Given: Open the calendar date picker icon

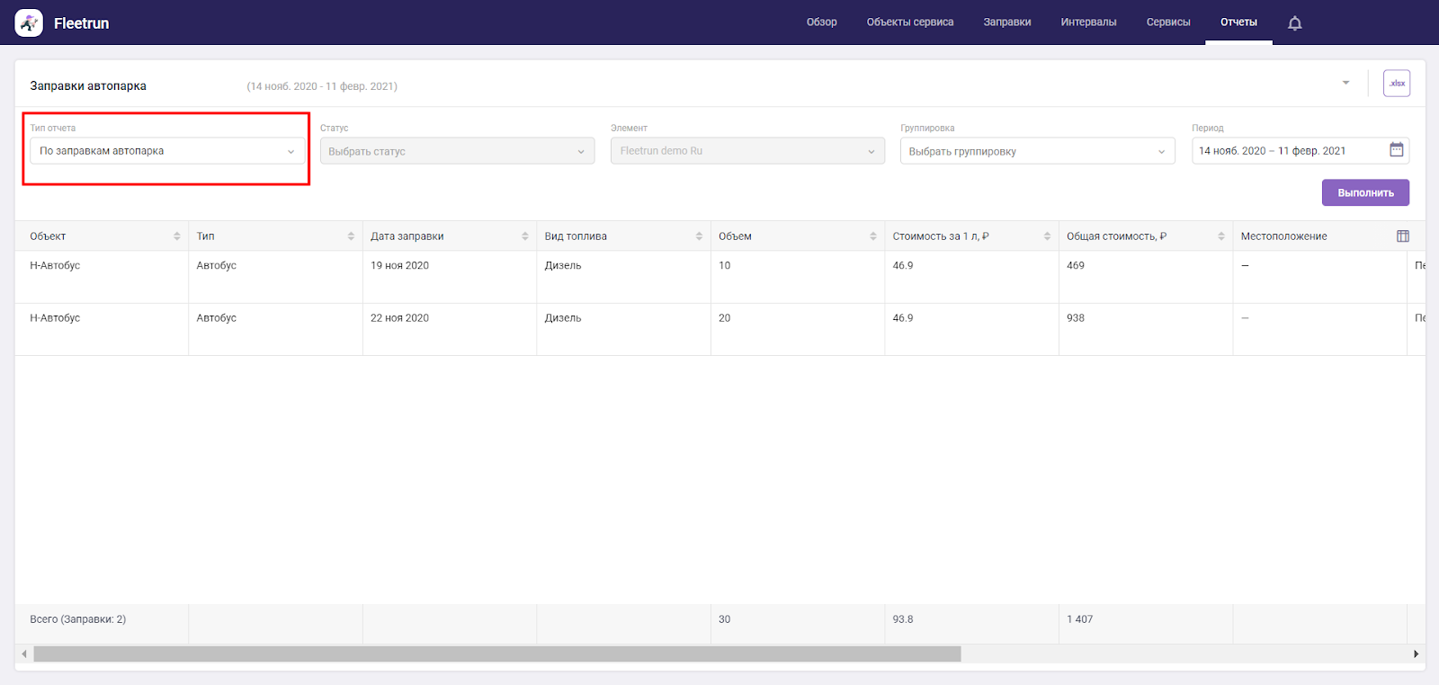Looking at the screenshot, I should point(1396,150).
